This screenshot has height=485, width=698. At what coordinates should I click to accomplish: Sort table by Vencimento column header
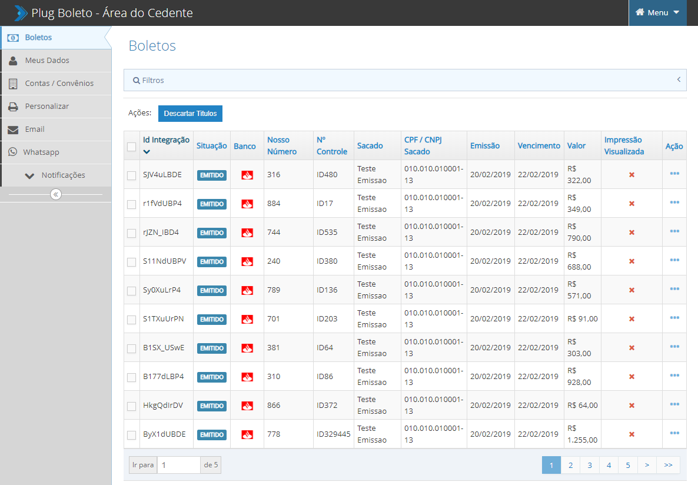pos(539,145)
